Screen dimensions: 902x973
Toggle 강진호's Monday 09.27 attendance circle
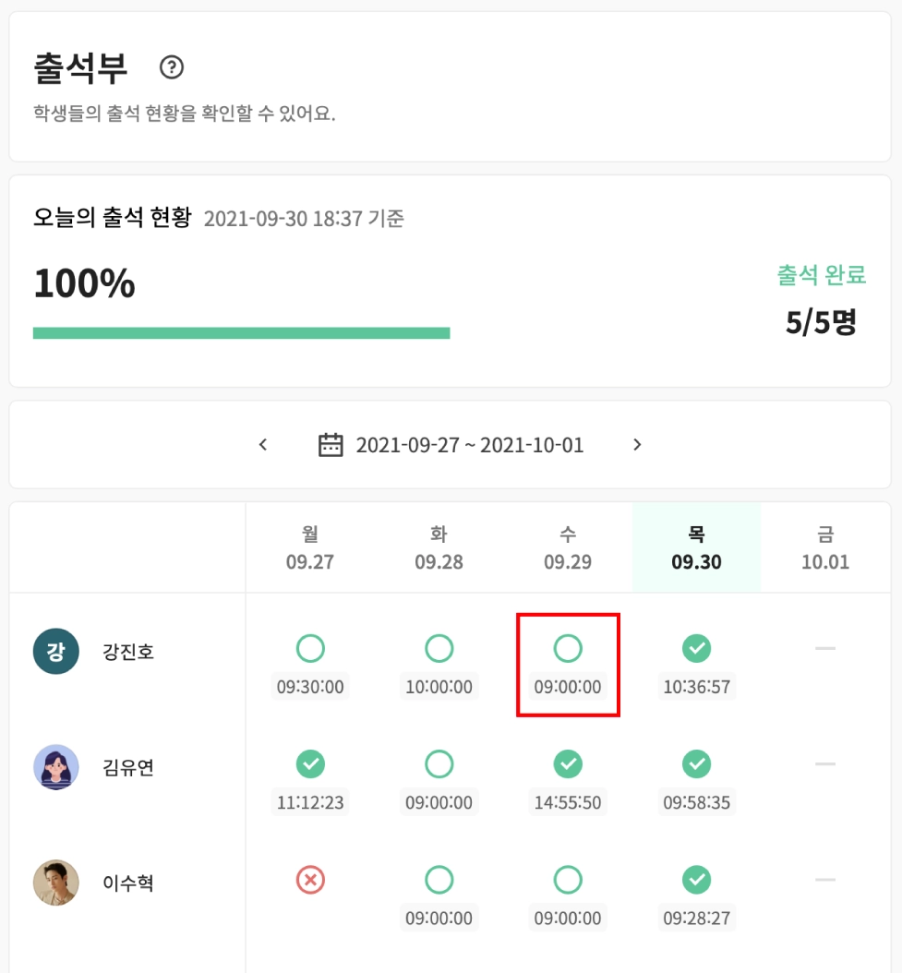(x=310, y=649)
